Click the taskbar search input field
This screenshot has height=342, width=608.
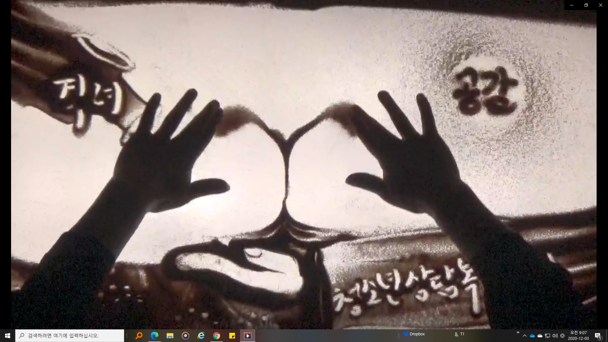pos(70,336)
